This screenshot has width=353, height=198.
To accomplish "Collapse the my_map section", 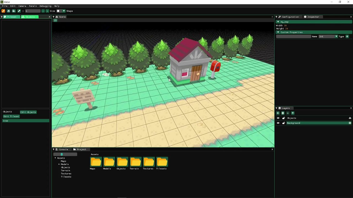I will pyautogui.click(x=278, y=22).
